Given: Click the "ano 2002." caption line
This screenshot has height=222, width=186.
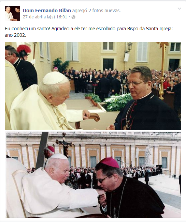Looking at the screenshot, I should (15, 35).
